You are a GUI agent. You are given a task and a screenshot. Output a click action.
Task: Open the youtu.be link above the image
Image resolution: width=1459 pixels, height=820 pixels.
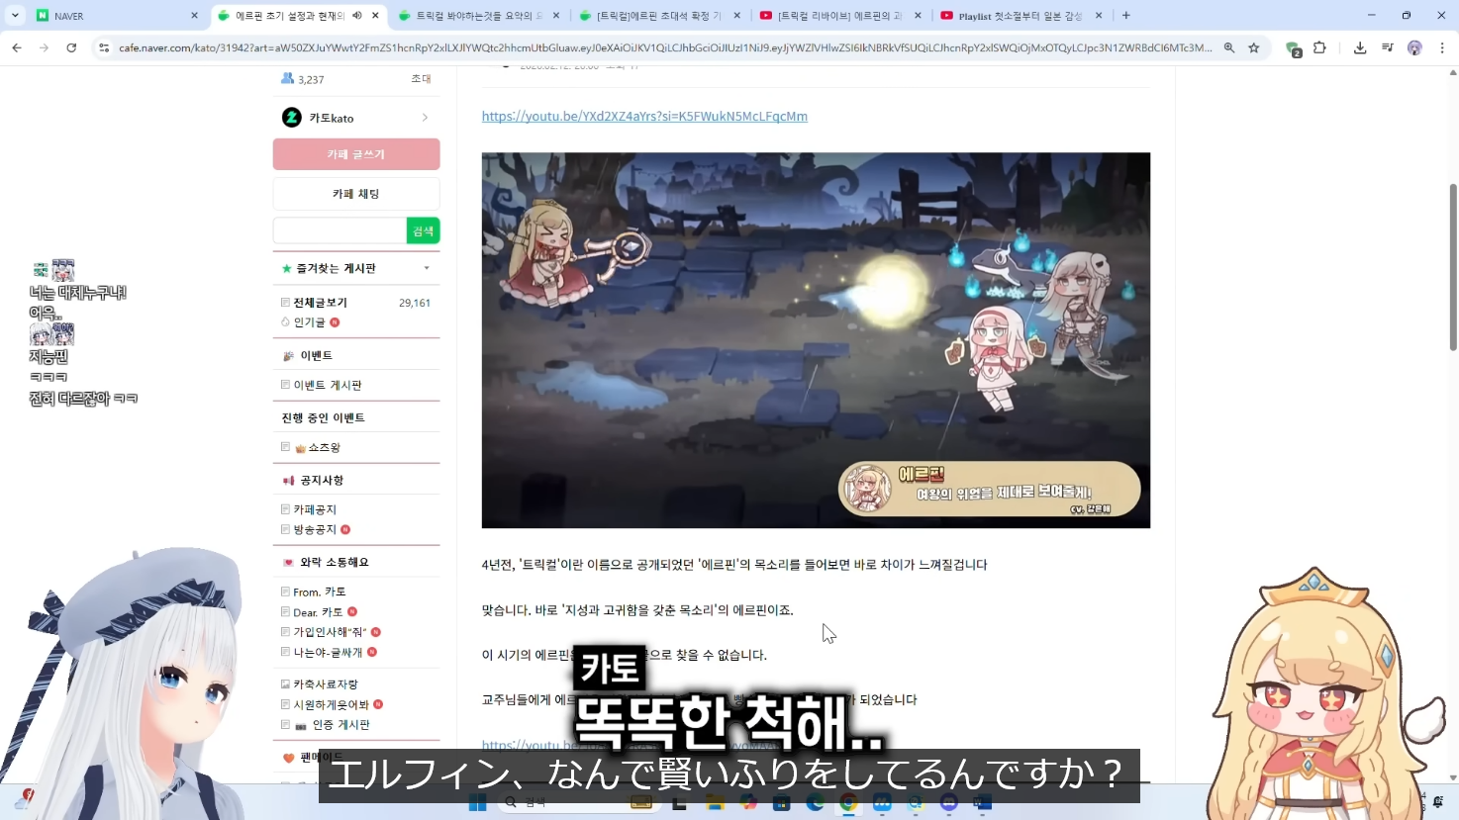(x=644, y=117)
